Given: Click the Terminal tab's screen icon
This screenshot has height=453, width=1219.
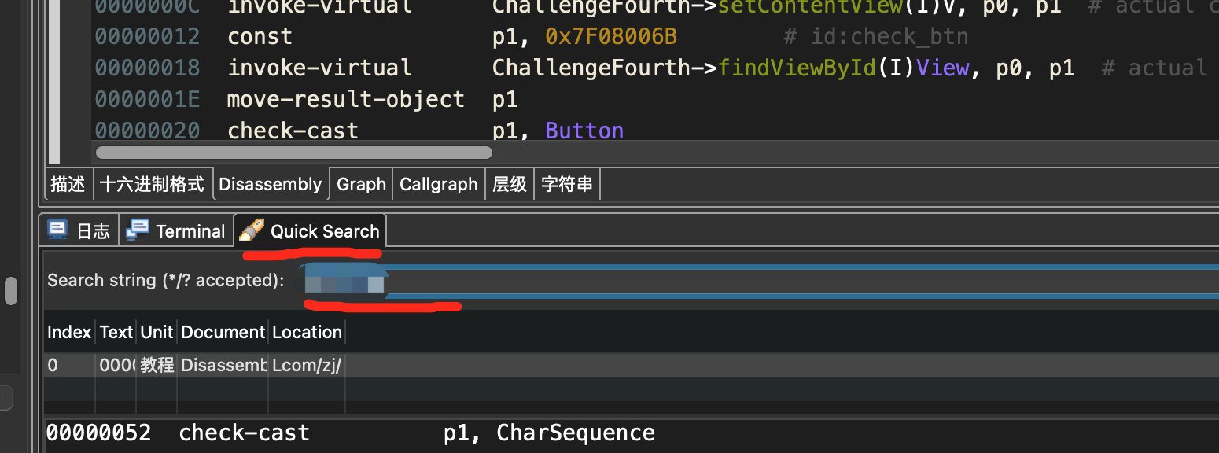Looking at the screenshot, I should click(138, 230).
